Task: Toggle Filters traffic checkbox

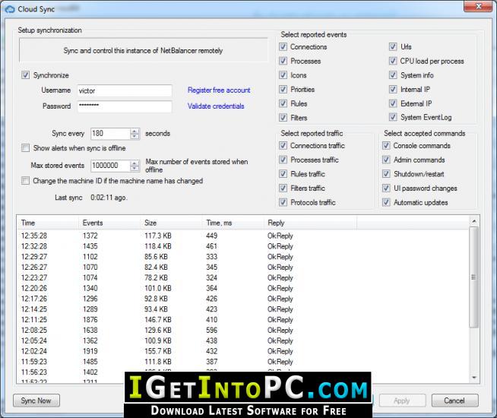Action: (x=283, y=188)
